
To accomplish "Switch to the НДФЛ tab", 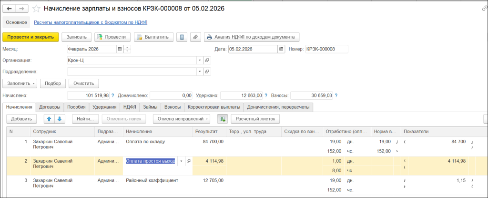I will (129, 107).
